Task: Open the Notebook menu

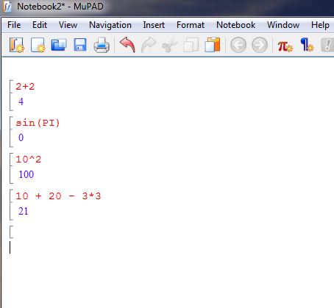Action: 235,25
